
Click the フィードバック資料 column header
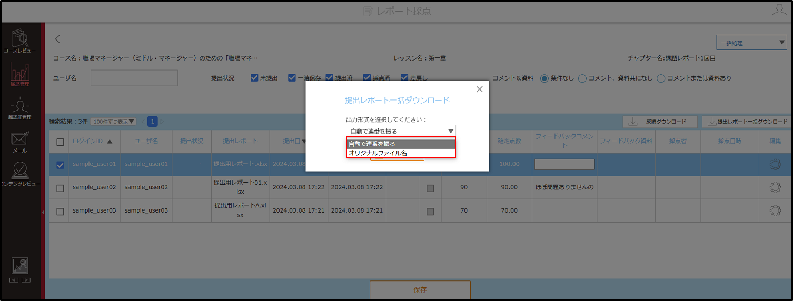click(626, 141)
